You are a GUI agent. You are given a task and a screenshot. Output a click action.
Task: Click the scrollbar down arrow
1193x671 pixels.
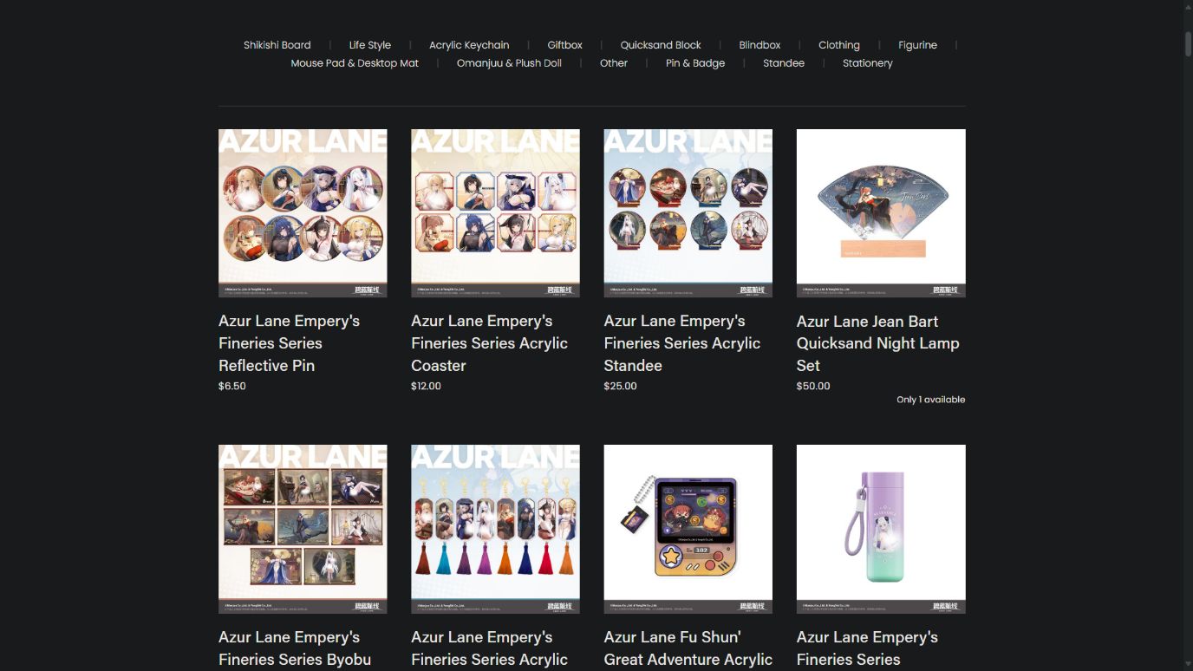1188,664
